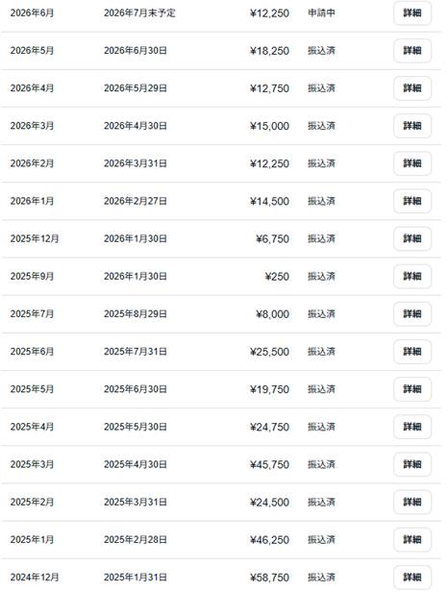The height and width of the screenshot is (592, 448).
Task: View 詳細 of 2025年3月 ¥45,750 entry
Action: pyautogui.click(x=412, y=464)
